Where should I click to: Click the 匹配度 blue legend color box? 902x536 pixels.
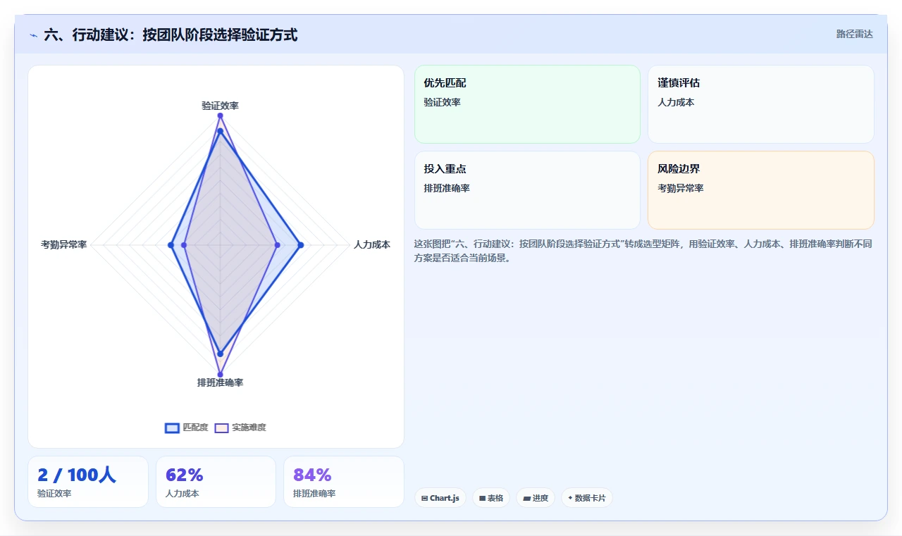click(x=172, y=428)
